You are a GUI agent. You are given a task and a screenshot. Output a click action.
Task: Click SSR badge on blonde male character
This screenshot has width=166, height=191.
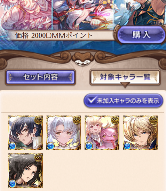pyautogui.click(x=153, y=120)
